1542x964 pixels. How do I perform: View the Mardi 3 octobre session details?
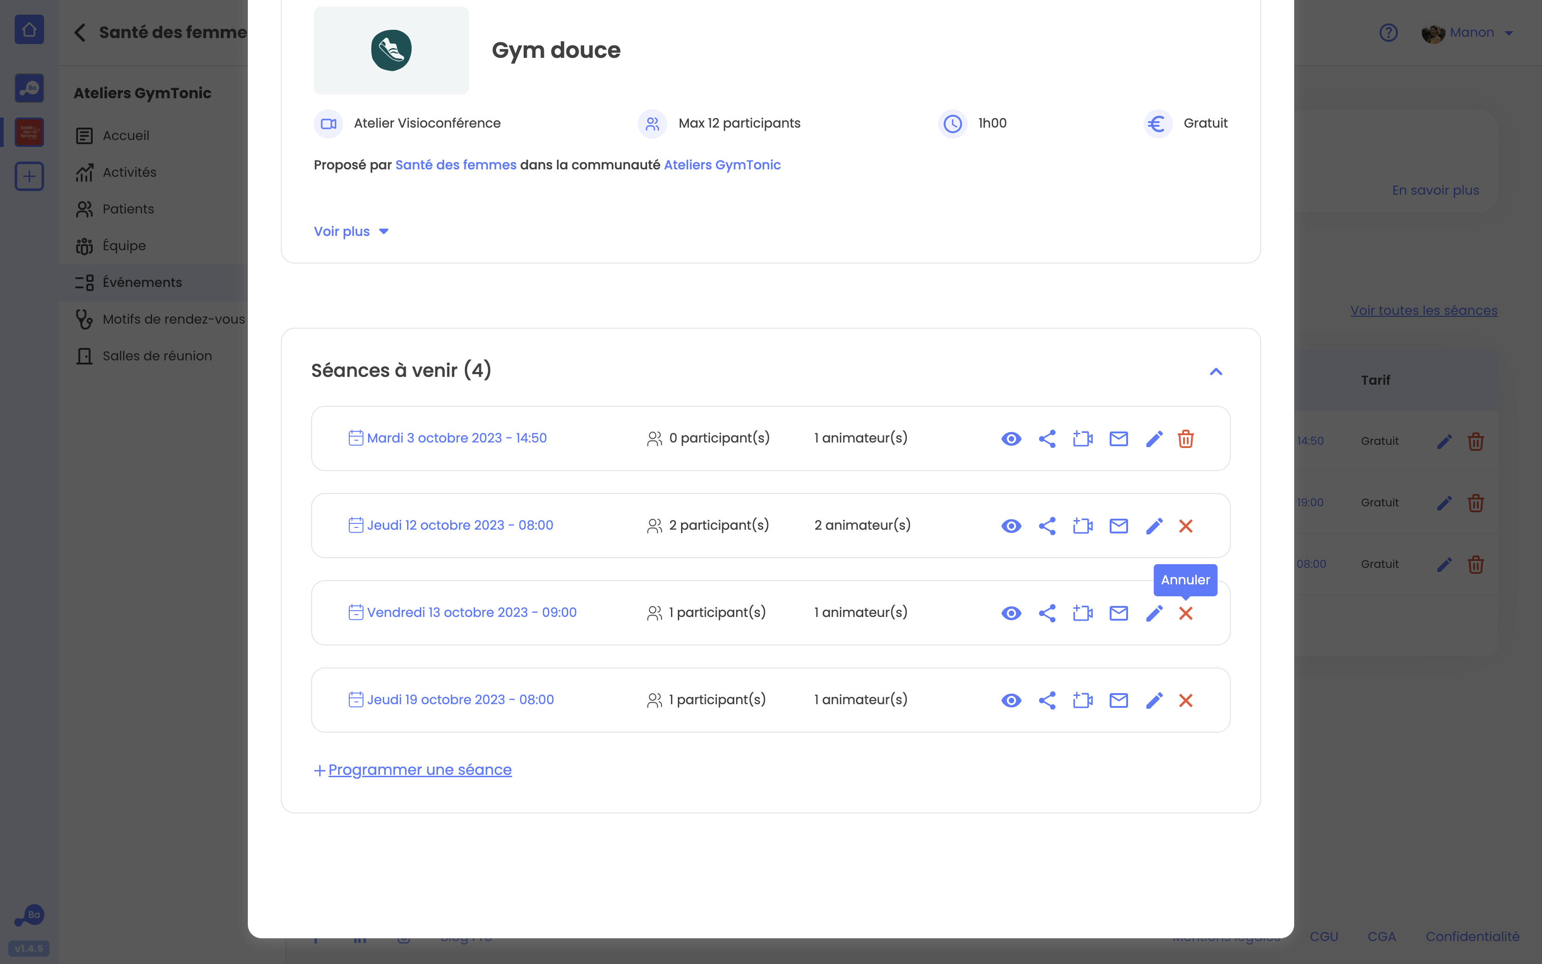1011,439
